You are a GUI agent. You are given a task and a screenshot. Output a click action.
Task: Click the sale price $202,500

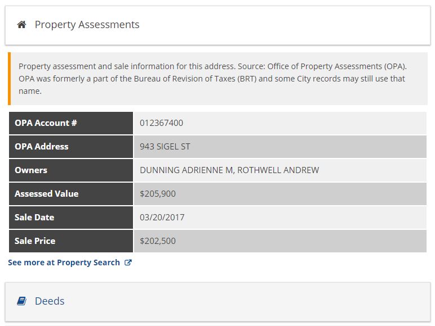tap(158, 241)
